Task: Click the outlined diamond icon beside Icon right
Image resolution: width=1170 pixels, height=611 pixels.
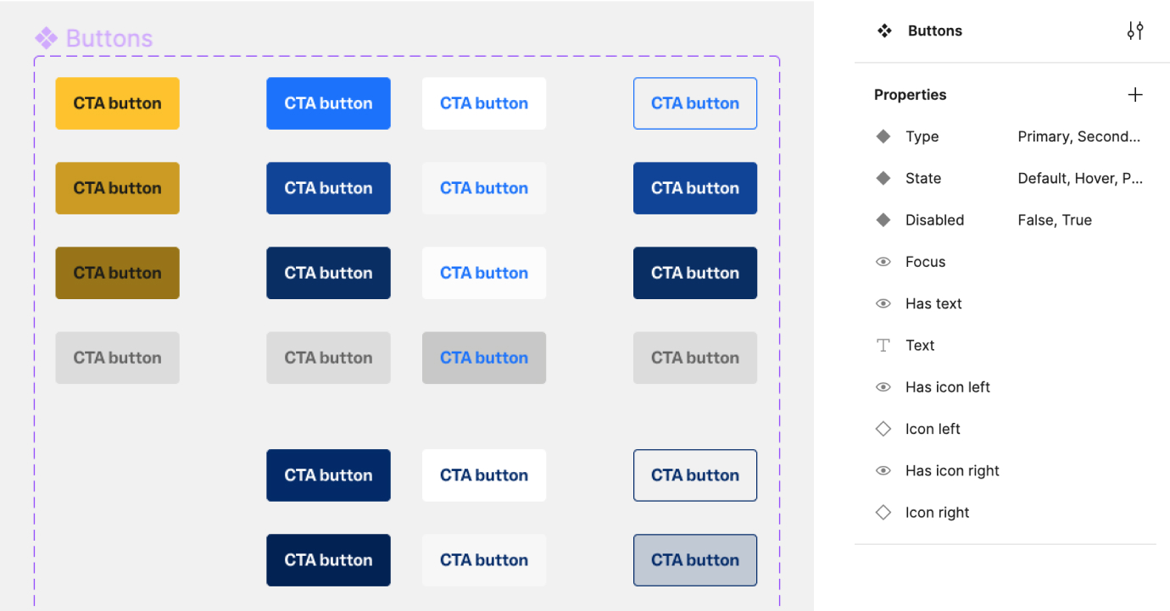Action: (883, 512)
